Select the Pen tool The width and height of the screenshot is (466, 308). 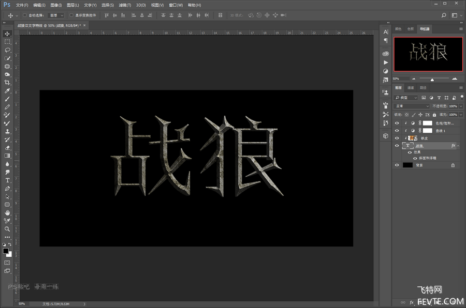click(x=7, y=189)
